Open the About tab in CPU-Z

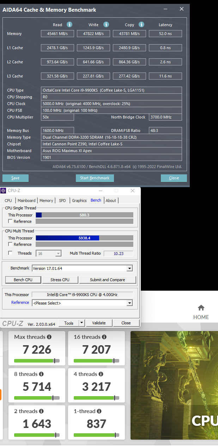click(111, 201)
